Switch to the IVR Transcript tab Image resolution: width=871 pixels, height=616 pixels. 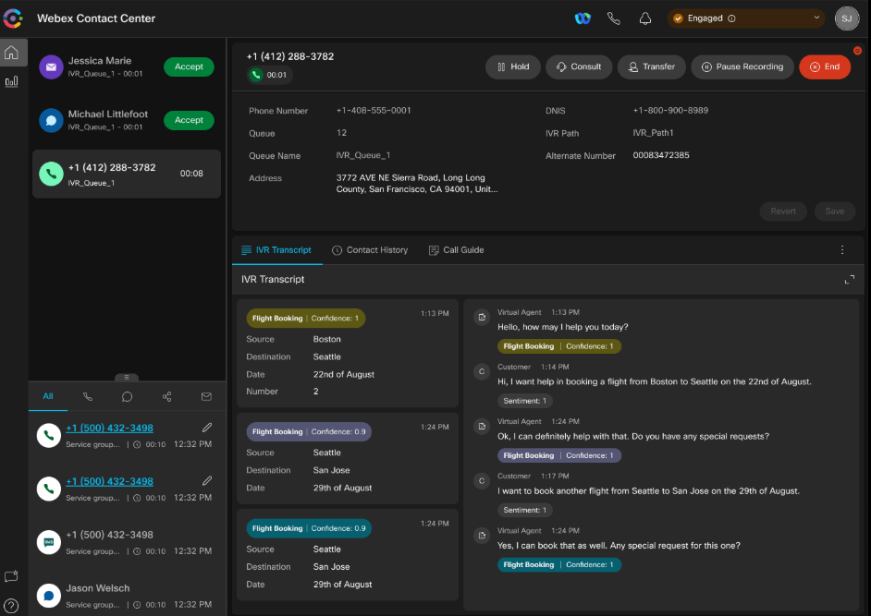276,250
